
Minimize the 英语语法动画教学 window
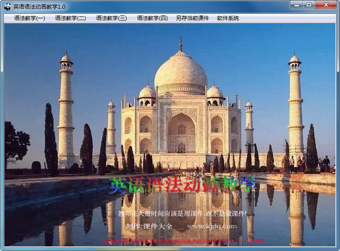coord(297,5)
